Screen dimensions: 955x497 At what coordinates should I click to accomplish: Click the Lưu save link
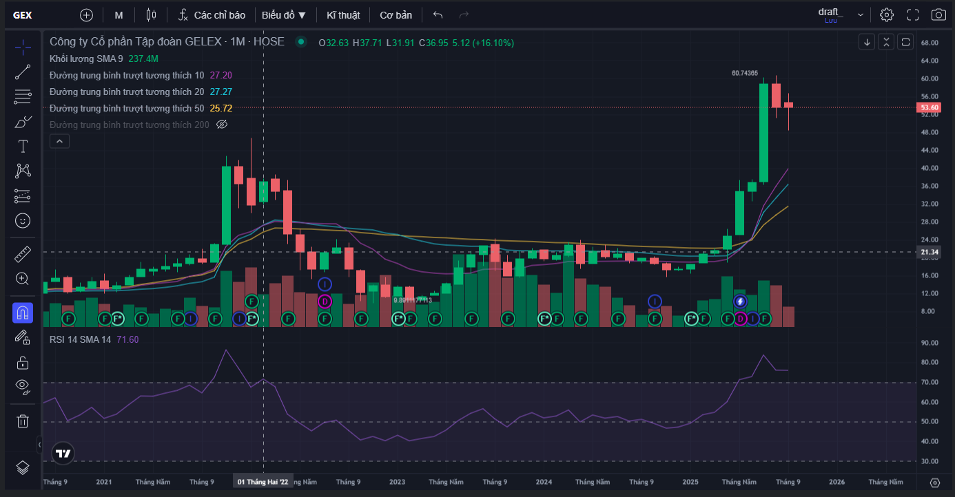coord(830,21)
